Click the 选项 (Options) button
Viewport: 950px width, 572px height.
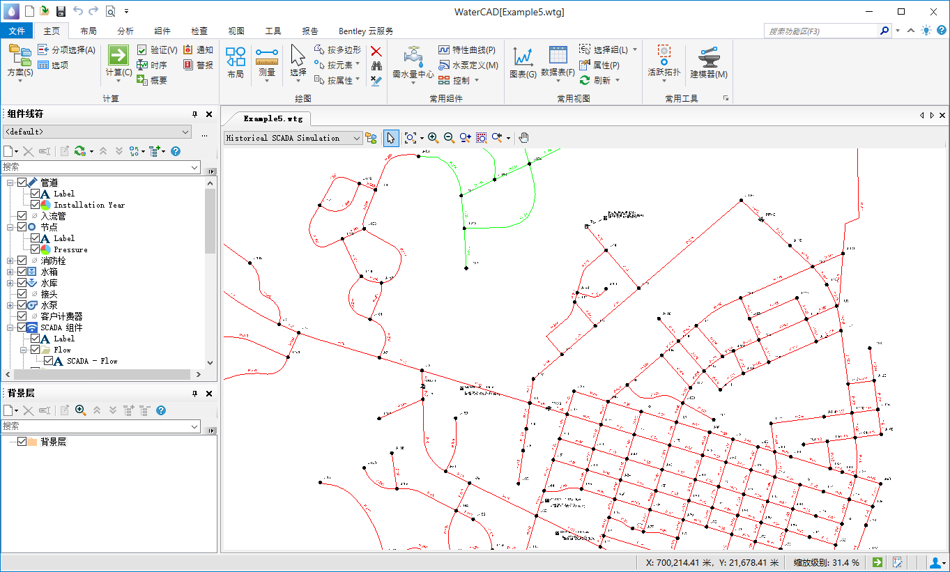click(53, 65)
